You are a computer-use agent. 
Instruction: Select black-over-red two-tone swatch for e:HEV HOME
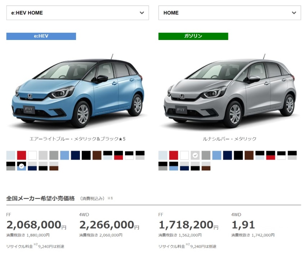[119, 155]
